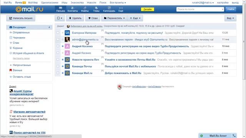Click the @mail.ru logo
The image size is (246, 138).
point(29,9)
